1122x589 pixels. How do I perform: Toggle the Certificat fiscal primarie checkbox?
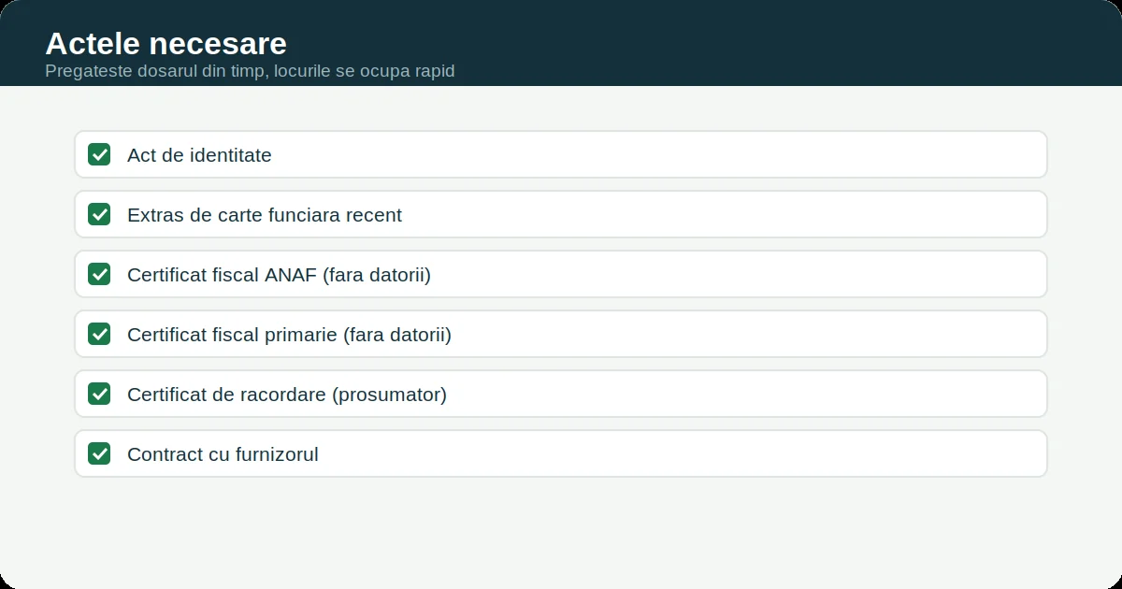99,334
